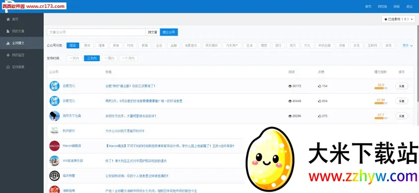Click the 68.9 爆文指数 progress bar
The width and height of the screenshot is (419, 193).
(381, 88)
